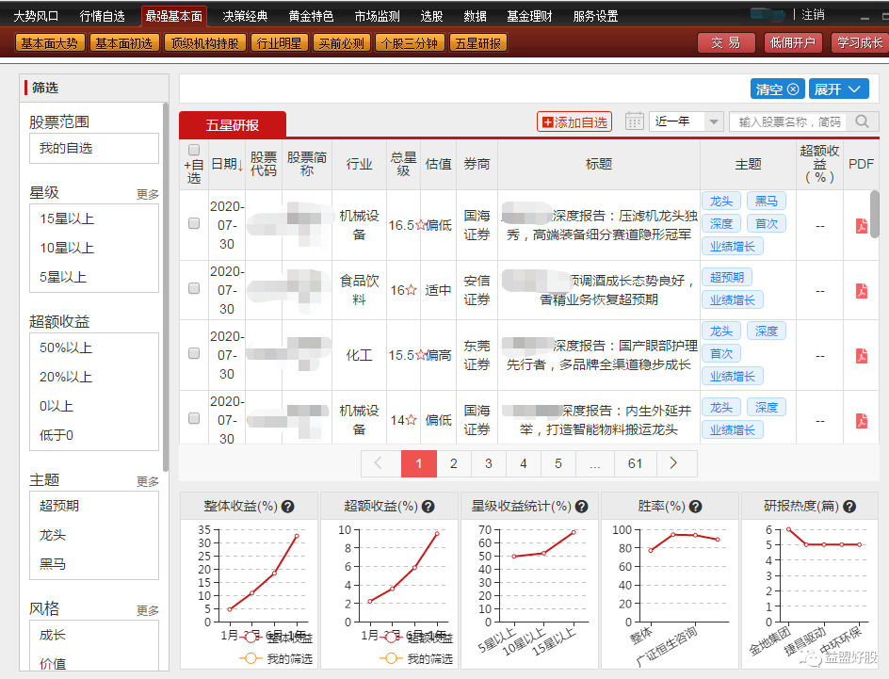The image size is (889, 679).
Task: Click help icon next to 研报热度(篇)
Action: tap(849, 506)
